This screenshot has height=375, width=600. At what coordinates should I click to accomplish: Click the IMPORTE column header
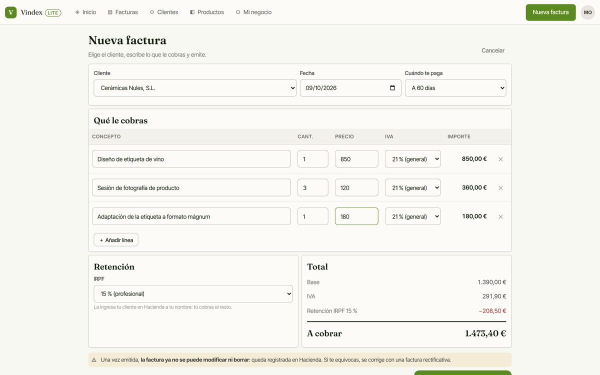[459, 136]
